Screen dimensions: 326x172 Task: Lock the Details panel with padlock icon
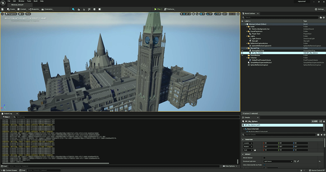[324, 121]
